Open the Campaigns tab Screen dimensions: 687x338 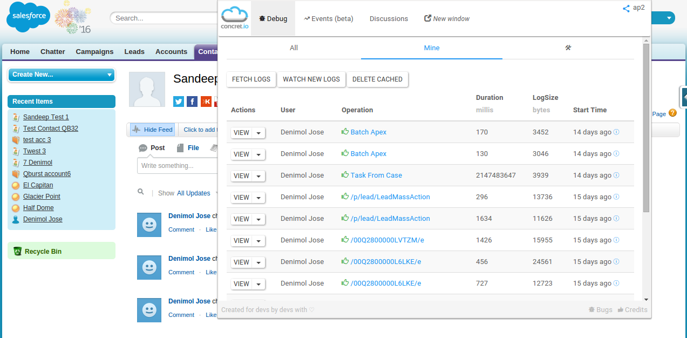tap(94, 52)
